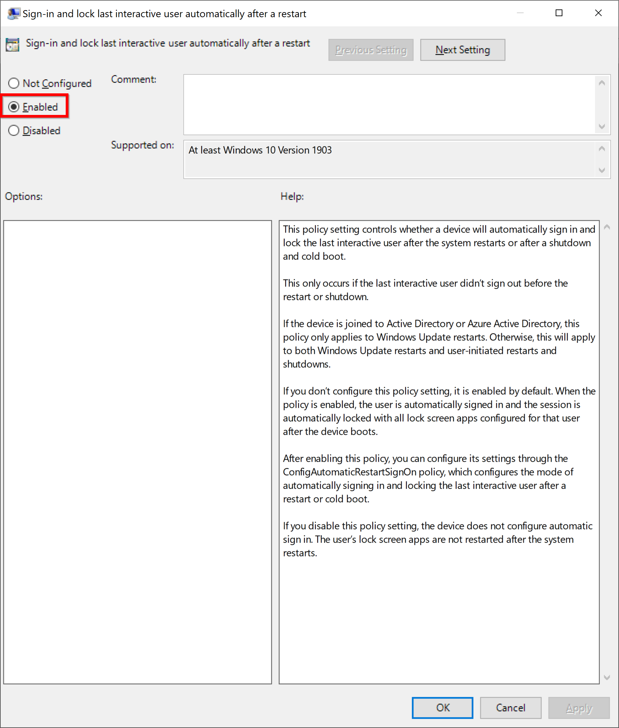Click inside the Comment text box
The image size is (619, 728).
(x=386, y=104)
